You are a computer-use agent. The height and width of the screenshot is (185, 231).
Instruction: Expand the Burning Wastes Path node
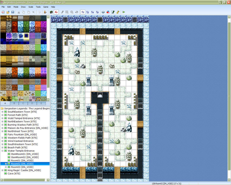click(x=2, y=125)
